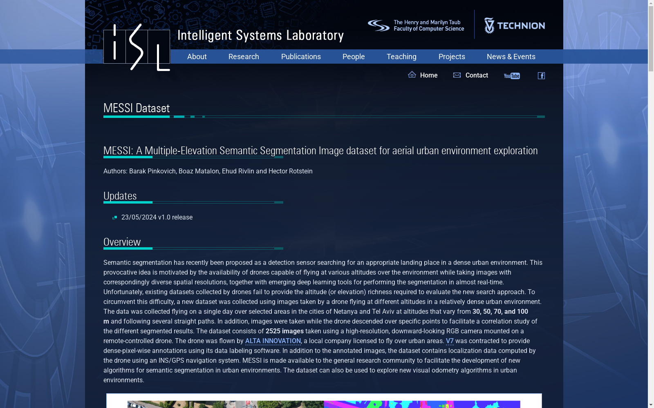This screenshot has height=408, width=654.
Task: Click the Home house icon
Action: tap(412, 74)
